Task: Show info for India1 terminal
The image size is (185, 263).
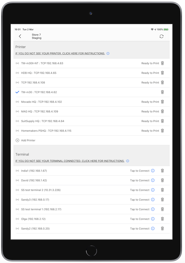Action: [153, 171]
